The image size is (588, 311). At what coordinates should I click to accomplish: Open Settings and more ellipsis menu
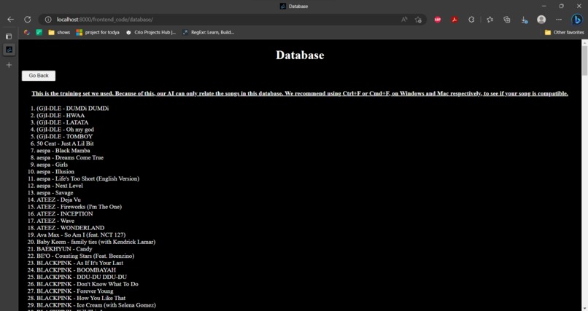pos(559,20)
